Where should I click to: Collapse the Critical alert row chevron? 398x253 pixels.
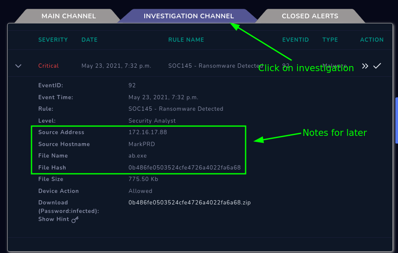(18, 66)
